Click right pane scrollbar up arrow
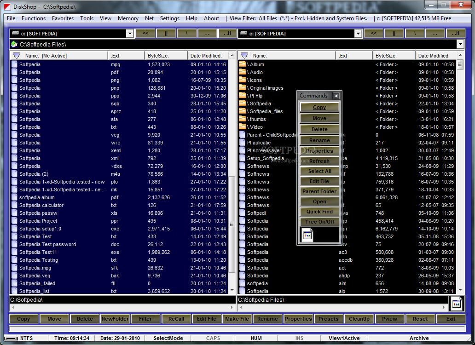Viewport: 475px width, 345px height. tap(460, 55)
